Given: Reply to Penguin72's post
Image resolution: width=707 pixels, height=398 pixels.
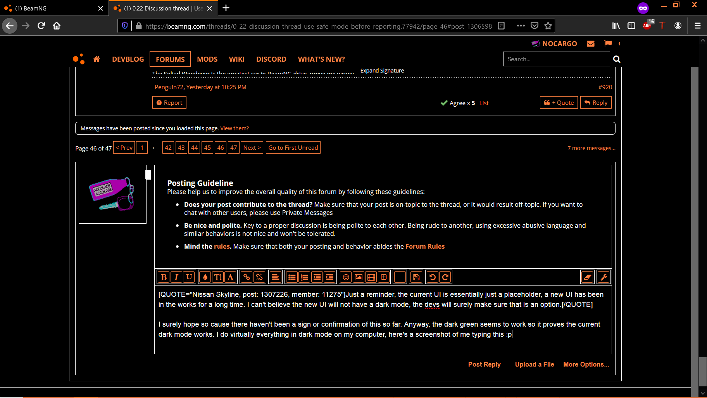Looking at the screenshot, I should click(x=596, y=102).
